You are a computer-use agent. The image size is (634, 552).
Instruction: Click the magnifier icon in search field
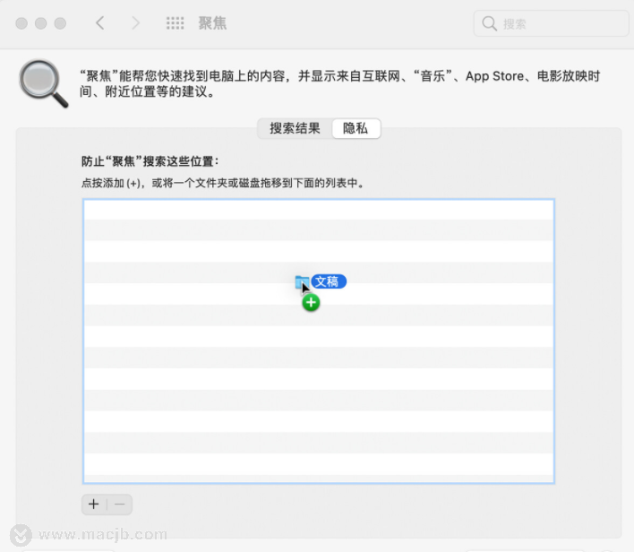[x=489, y=23]
